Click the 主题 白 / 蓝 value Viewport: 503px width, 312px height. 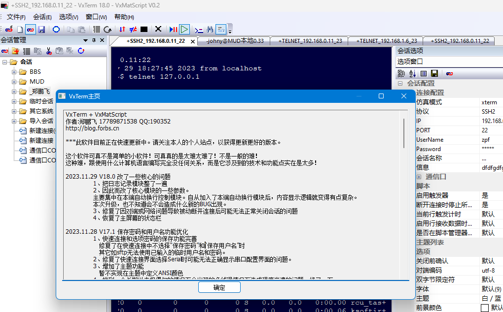(491, 298)
